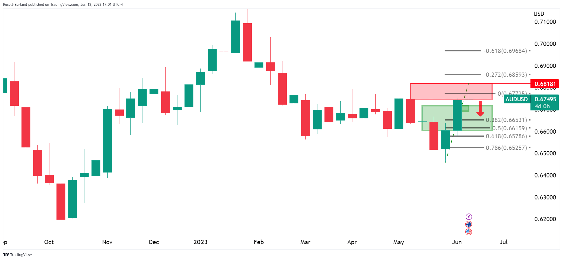Click the Jun label on time axis

coord(457,242)
